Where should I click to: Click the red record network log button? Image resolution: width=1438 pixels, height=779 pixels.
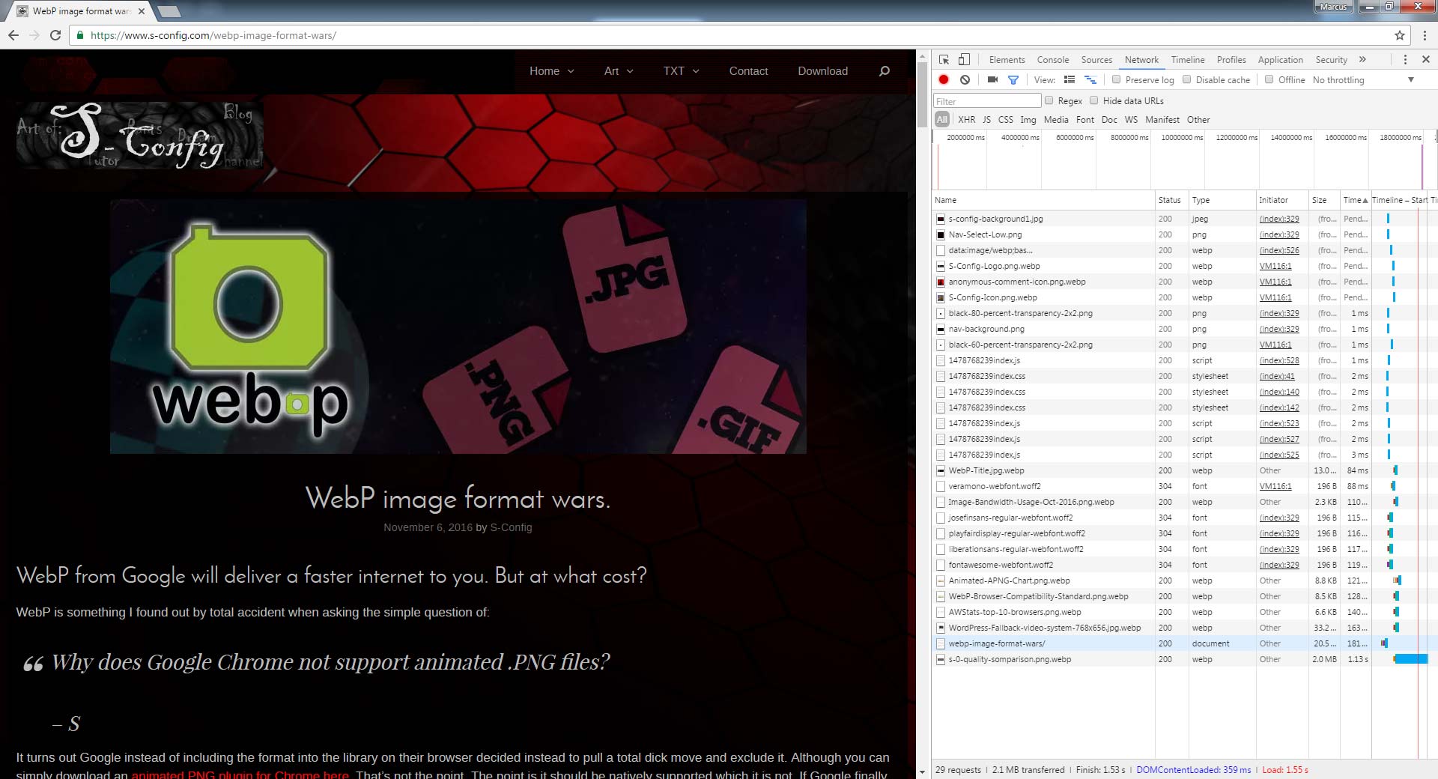944,79
